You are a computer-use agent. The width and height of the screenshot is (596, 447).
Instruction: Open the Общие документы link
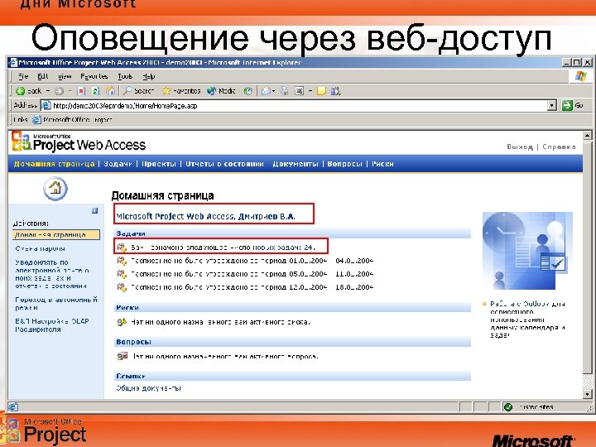(148, 388)
